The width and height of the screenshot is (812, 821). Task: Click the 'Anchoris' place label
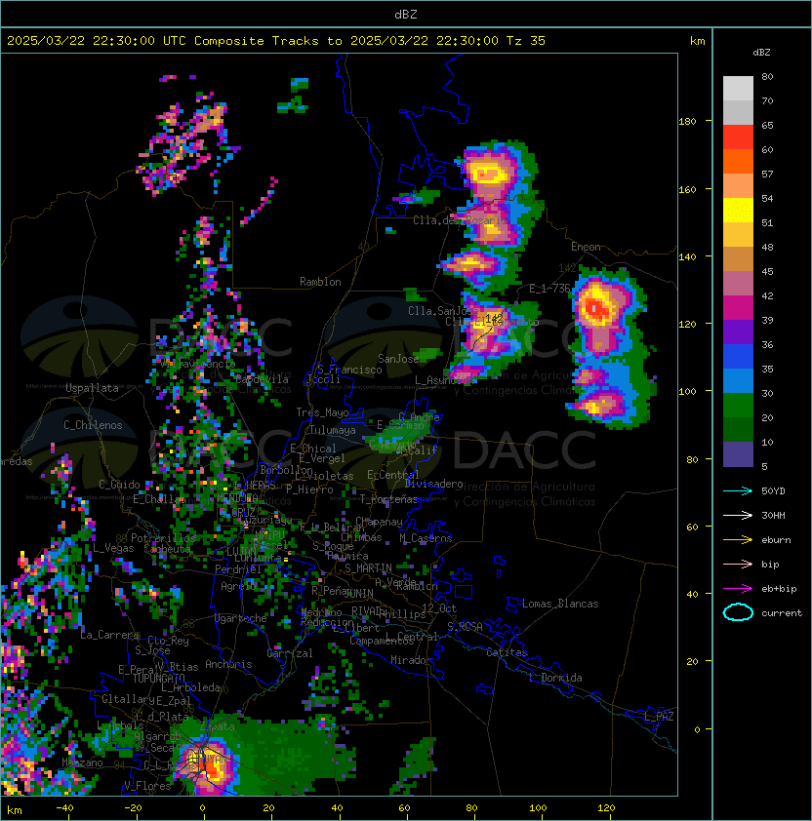(x=228, y=664)
